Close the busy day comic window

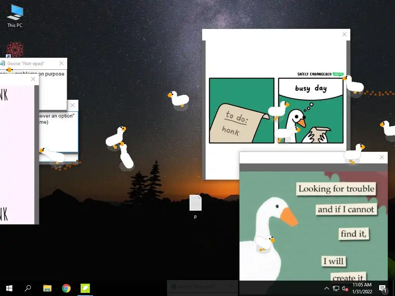pyautogui.click(x=344, y=34)
